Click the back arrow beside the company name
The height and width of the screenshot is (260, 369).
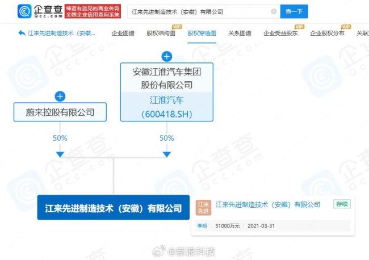(x=22, y=33)
